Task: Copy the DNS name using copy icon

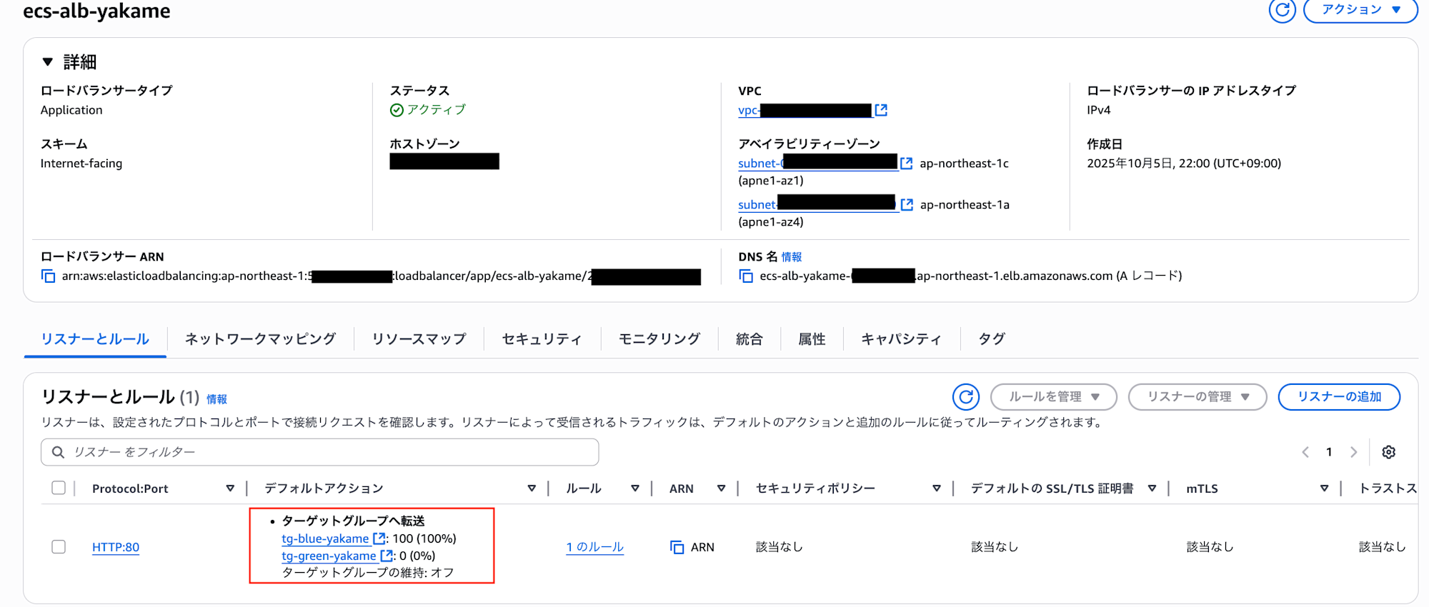Action: click(x=746, y=276)
